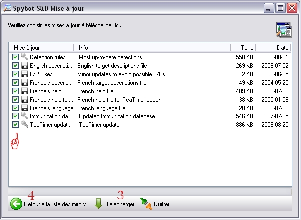
Task: Click 'Minor updates to avoid possible F/Ps'
Action: [121, 74]
